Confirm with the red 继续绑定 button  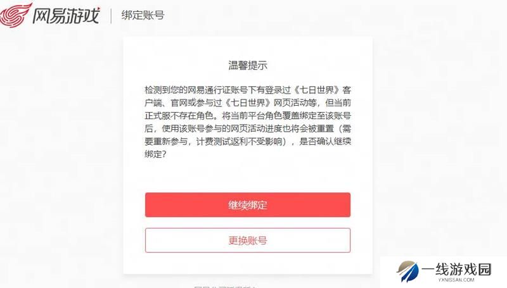pyautogui.click(x=248, y=204)
